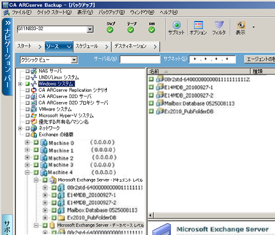Viewport: 275px width, 235px height.
Task: Toggle the NAS サーバ checkbox
Action: pos(27,71)
